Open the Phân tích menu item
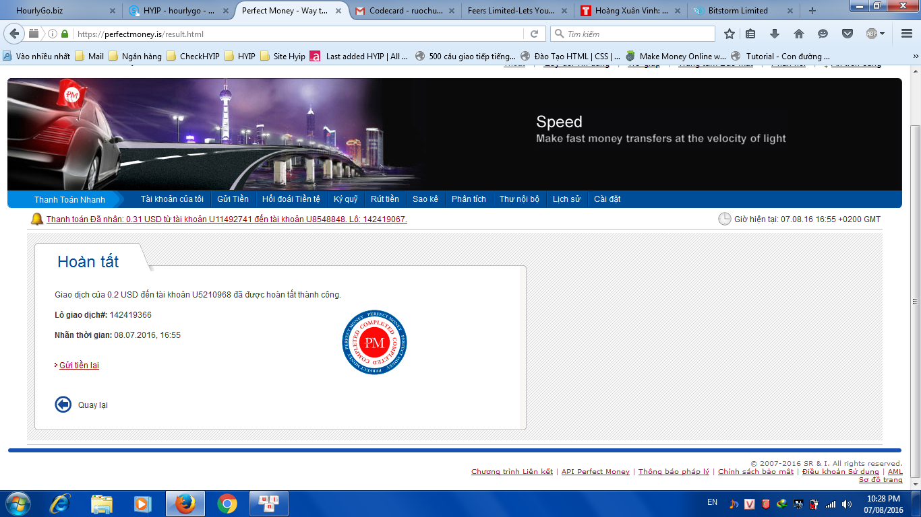This screenshot has width=921, height=517. tap(469, 199)
